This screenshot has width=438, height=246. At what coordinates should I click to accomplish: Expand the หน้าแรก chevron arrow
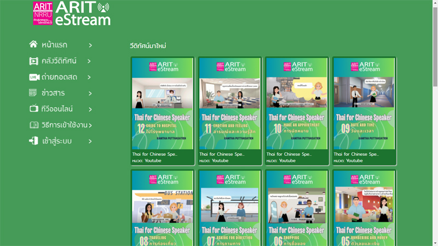[90, 45]
